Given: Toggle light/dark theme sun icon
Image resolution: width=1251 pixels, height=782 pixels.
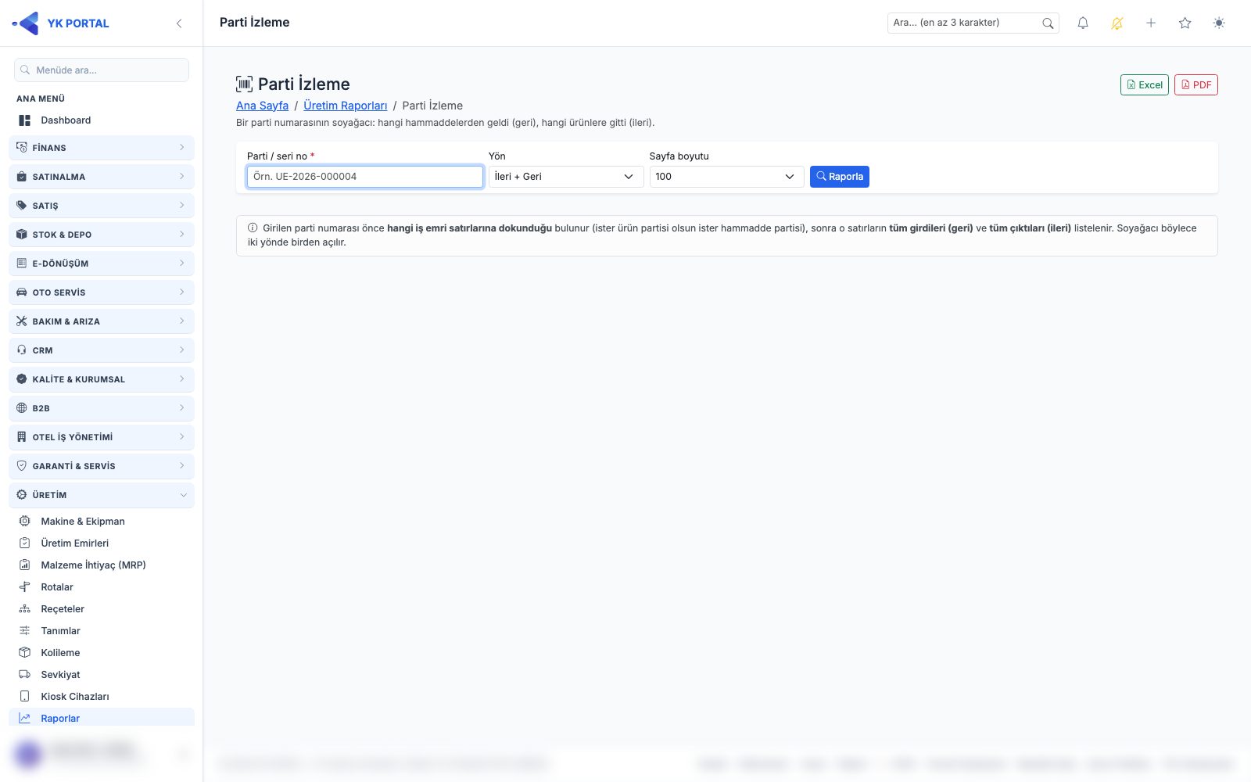Looking at the screenshot, I should (1219, 23).
